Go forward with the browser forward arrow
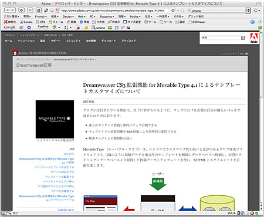Viewport: 264px width, 217px height. pos(12,10)
